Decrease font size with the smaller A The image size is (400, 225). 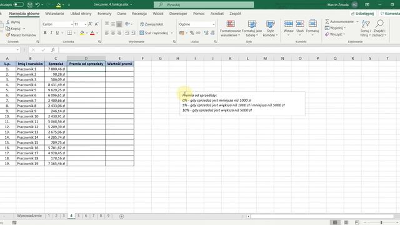[x=96, y=24]
